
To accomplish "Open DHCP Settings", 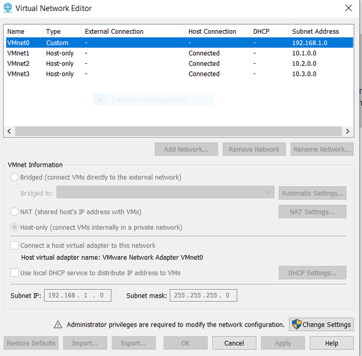I will click(313, 273).
